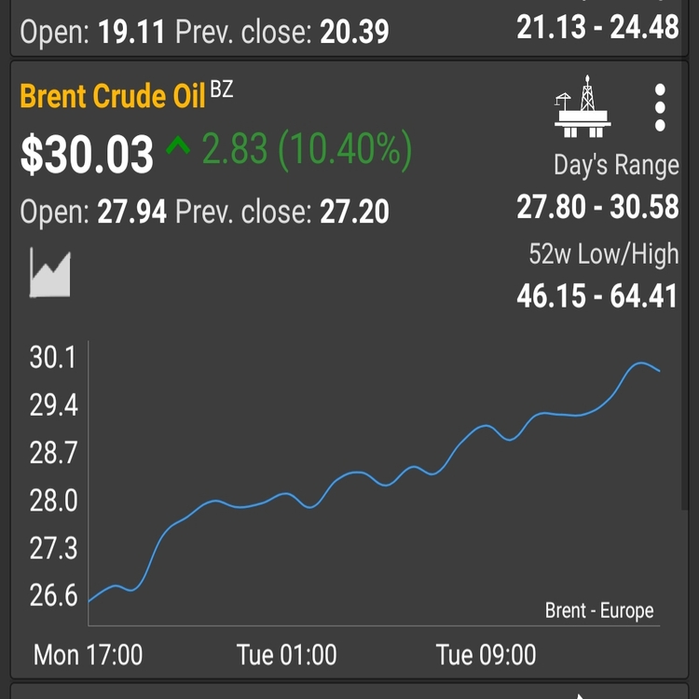
Task: Click the Tue 01:00 axis label
Action: pyautogui.click(x=287, y=654)
